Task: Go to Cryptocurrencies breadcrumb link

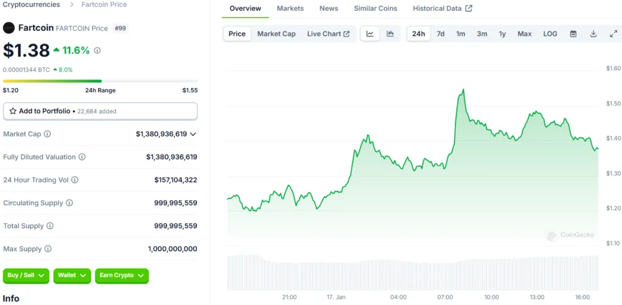Action: [32, 5]
